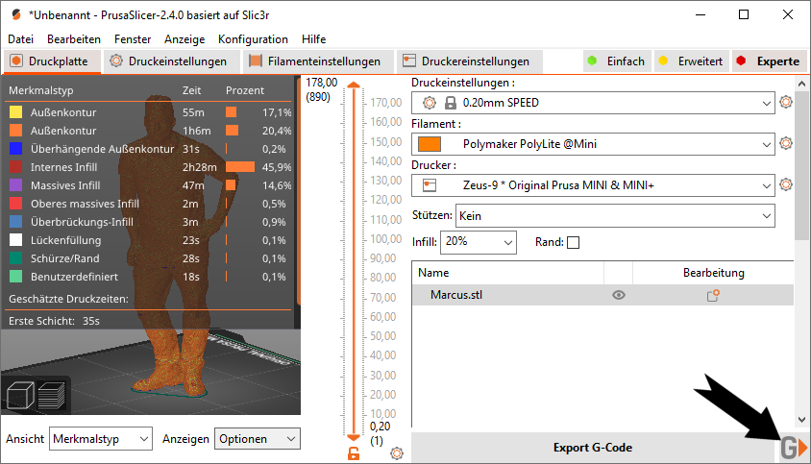Open the Drucker preset dropdown
This screenshot has height=464, width=811.
pos(593,185)
